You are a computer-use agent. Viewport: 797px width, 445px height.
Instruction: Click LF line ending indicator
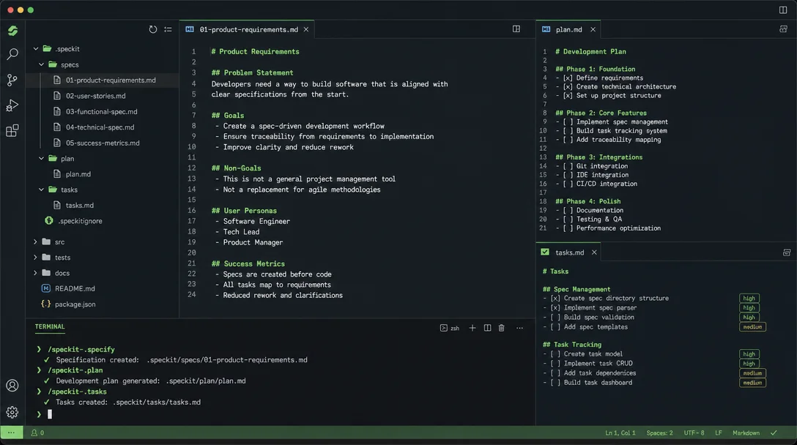tap(718, 433)
